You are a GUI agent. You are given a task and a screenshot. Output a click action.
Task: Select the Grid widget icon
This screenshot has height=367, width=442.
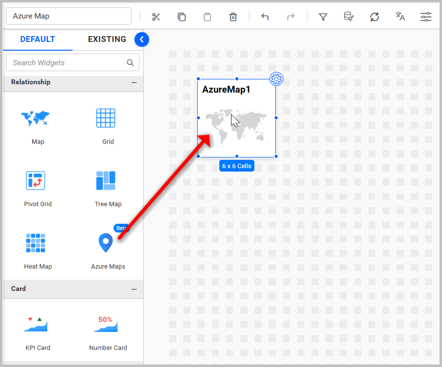click(x=108, y=118)
